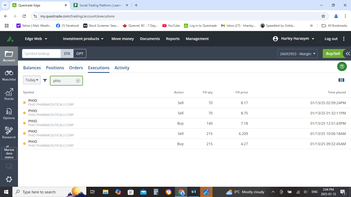This screenshot has height=197, width=351.
Task: Select the PHIO Sell row at 6.209
Action: [184, 134]
